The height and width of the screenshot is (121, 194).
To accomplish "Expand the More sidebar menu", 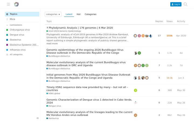I will coord(22,19).
